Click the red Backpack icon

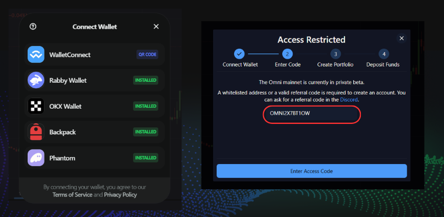pos(36,132)
